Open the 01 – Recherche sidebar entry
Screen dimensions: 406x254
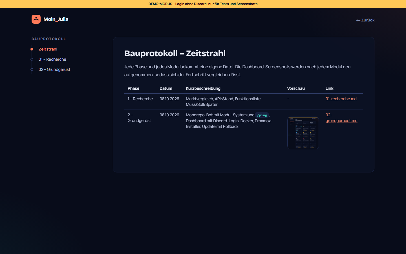[52, 59]
